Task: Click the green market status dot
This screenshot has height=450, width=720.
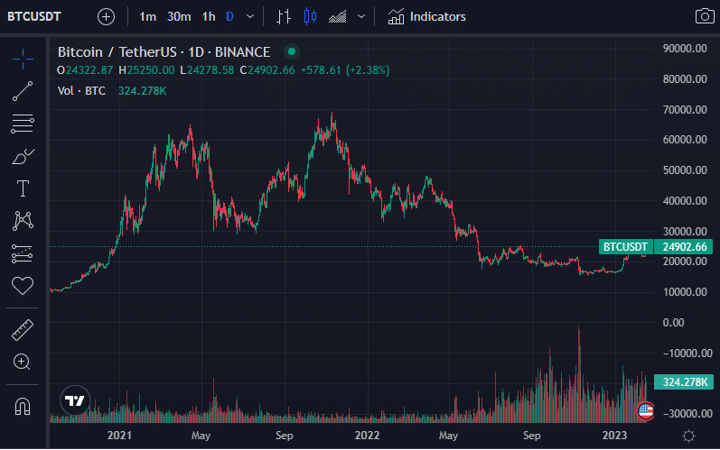Action: [292, 51]
